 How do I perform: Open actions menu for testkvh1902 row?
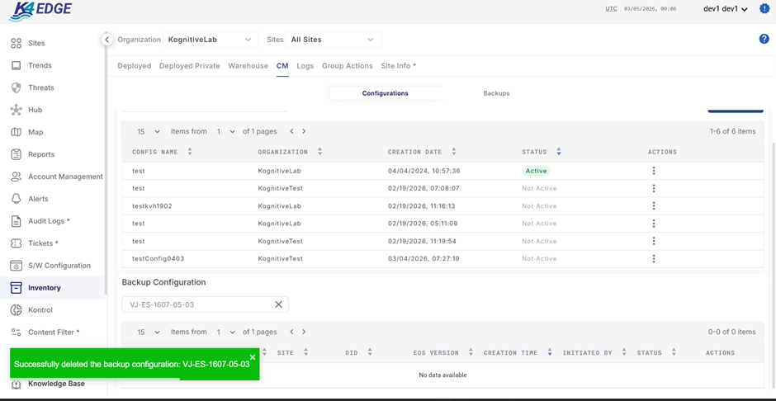pyautogui.click(x=654, y=206)
